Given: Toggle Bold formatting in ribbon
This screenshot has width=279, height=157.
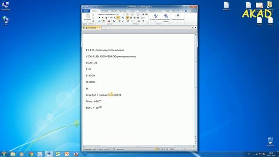Looking at the screenshot, I should coord(99,17).
